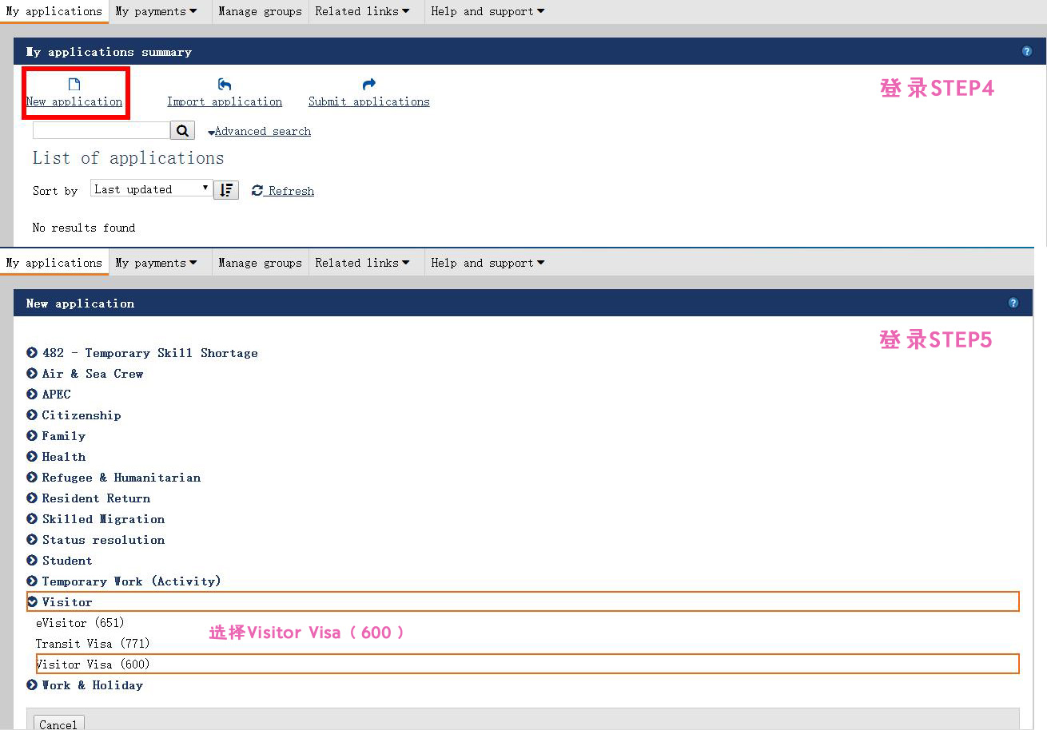This screenshot has height=730, width=1047.
Task: Click the 'No results found' text
Action: tap(84, 228)
